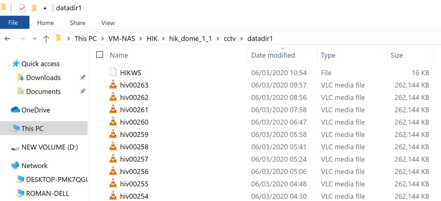The image size is (441, 201).
Task: Click the Up one level arrow
Action: [x=46, y=39]
